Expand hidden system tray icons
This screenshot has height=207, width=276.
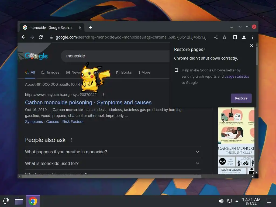tap(237, 201)
